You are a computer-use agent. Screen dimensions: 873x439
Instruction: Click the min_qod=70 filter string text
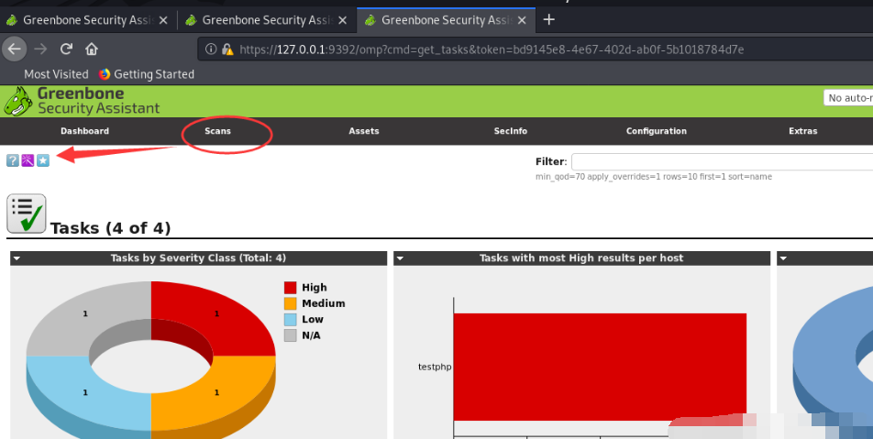pos(654,176)
